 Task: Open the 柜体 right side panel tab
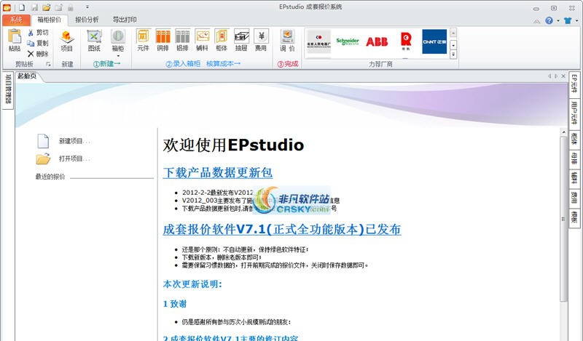(574, 139)
